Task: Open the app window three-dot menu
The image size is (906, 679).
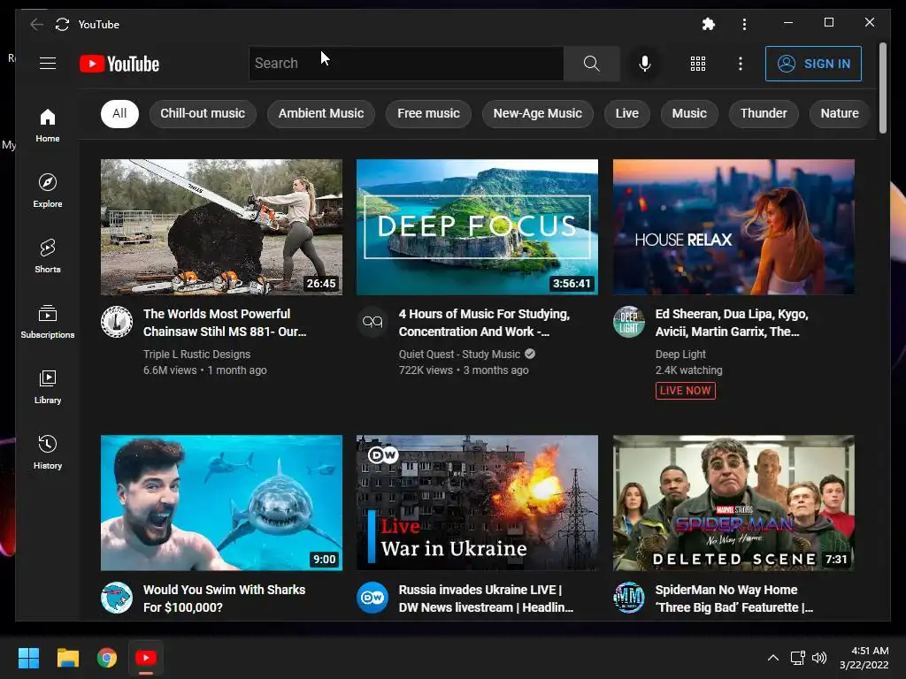Action: click(744, 24)
